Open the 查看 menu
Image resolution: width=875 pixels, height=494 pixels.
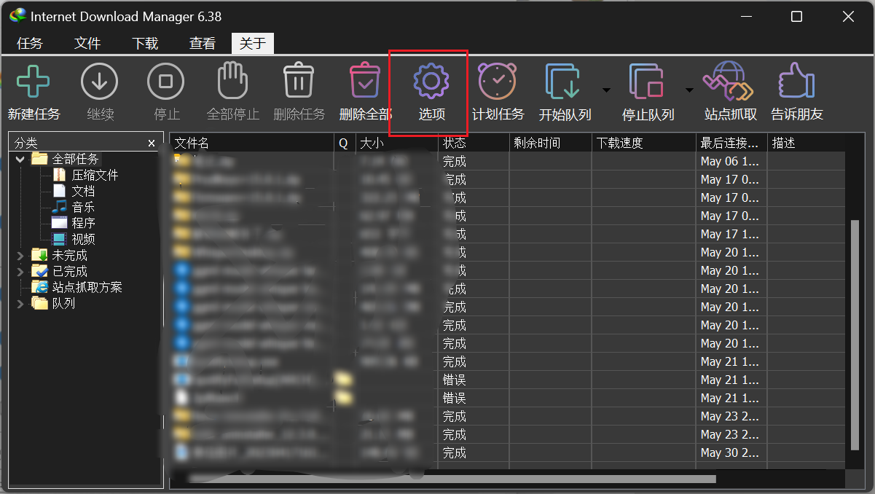[x=203, y=44]
